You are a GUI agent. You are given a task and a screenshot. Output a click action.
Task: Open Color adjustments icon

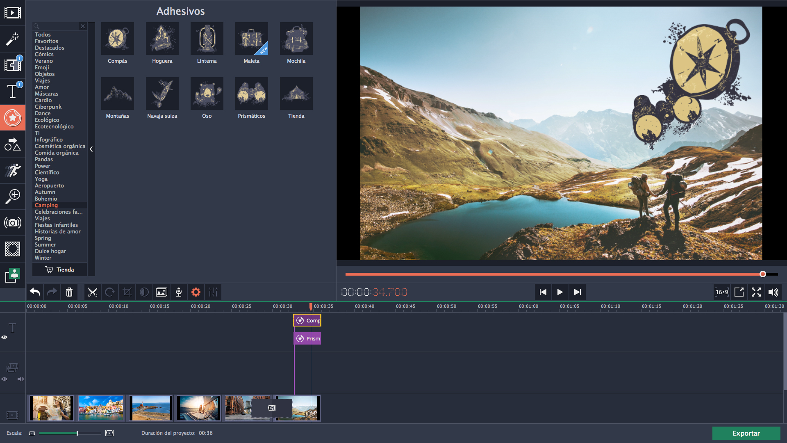pos(144,292)
